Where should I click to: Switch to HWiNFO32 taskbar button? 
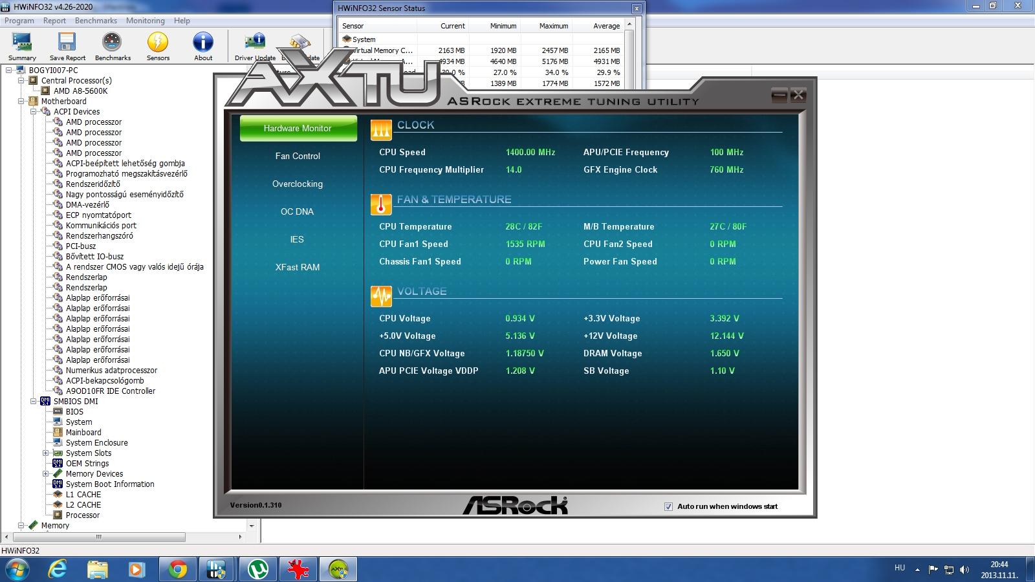(x=217, y=570)
